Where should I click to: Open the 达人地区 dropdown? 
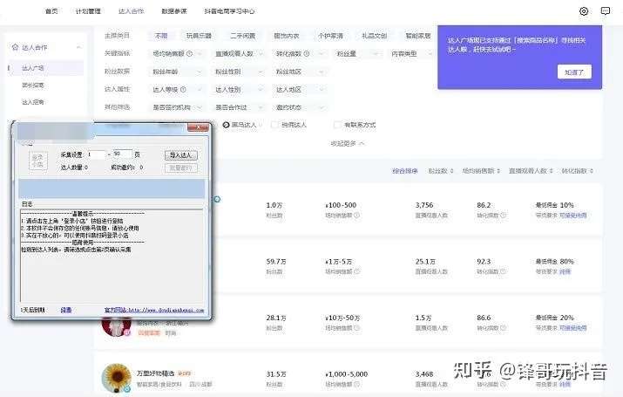pyautogui.click(x=300, y=90)
